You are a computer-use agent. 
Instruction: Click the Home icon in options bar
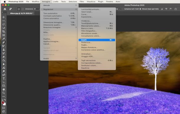pos(5,9)
